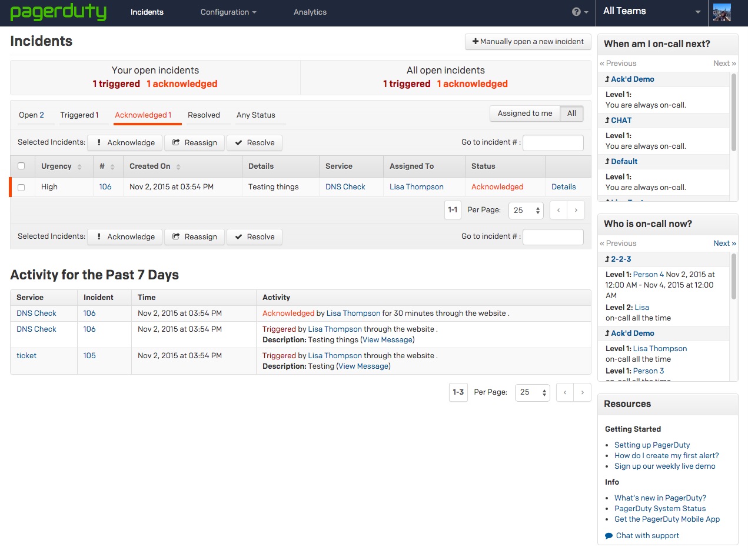The width and height of the screenshot is (748, 557).
Task: Sort by Created On column arrows
Action: [178, 167]
